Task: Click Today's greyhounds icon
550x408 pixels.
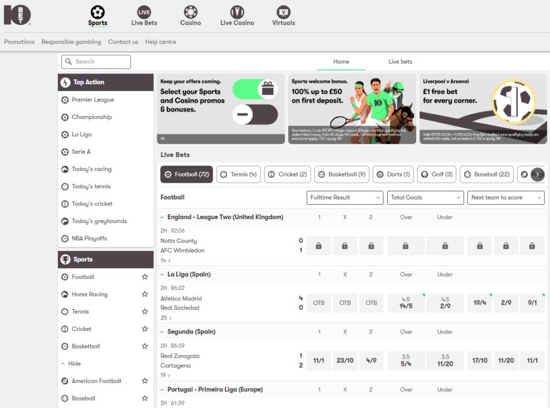Action: pyautogui.click(x=65, y=221)
